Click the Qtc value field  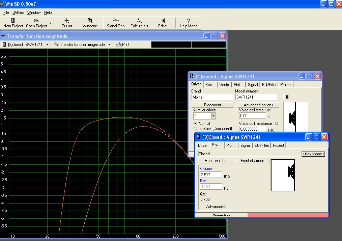pos(211,199)
